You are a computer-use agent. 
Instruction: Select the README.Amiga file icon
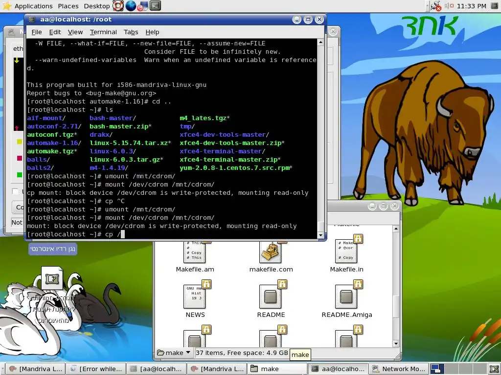[346, 296]
